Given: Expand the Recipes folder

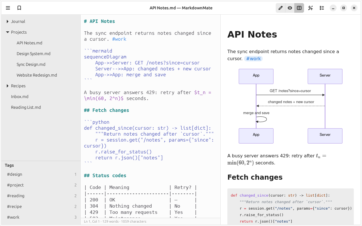Looking at the screenshot, I should coord(8,86).
